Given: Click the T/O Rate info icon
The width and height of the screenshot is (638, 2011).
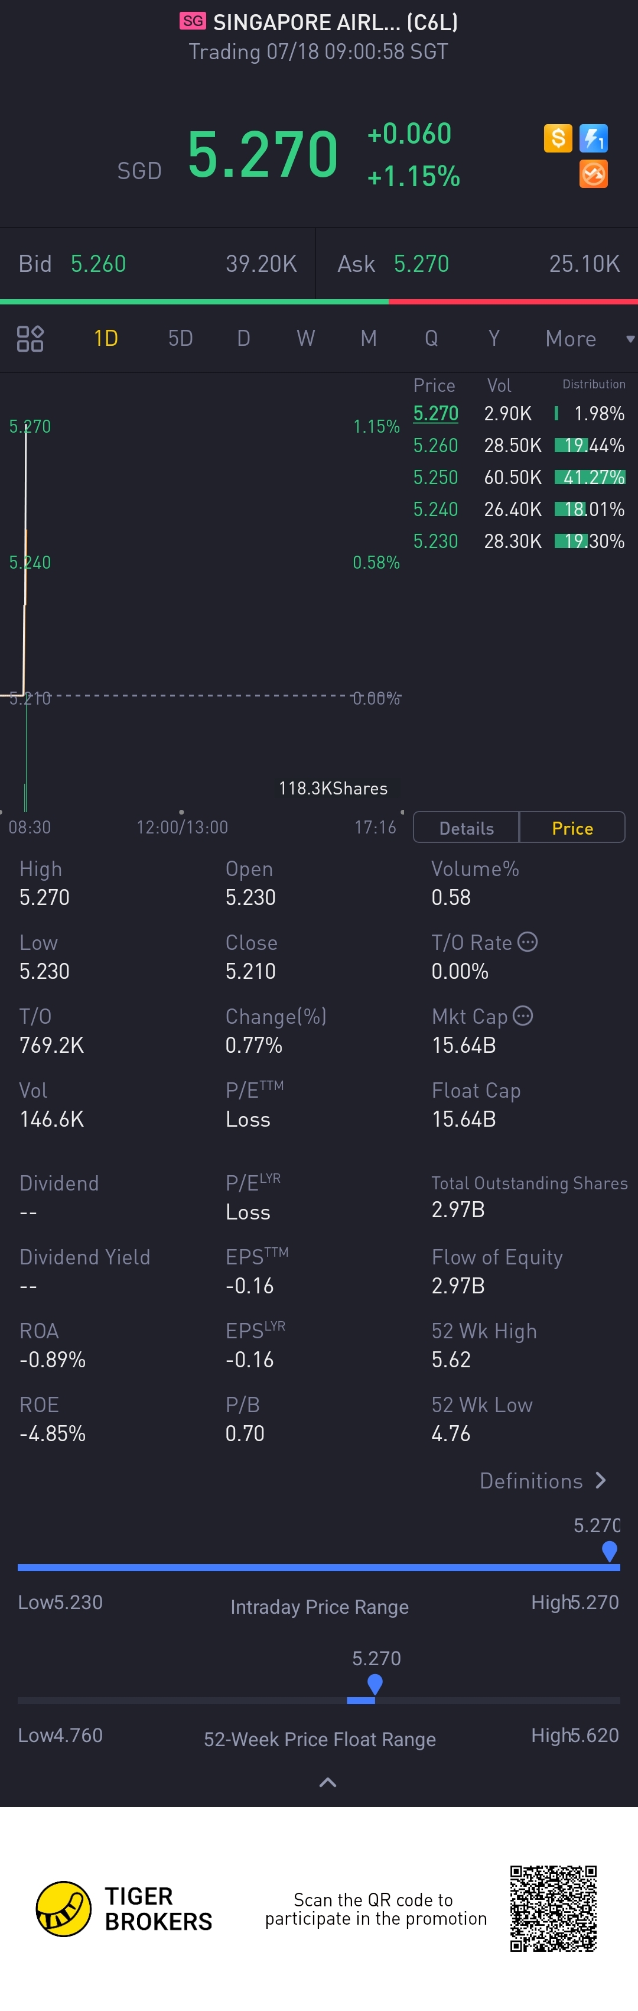Looking at the screenshot, I should pyautogui.click(x=528, y=942).
